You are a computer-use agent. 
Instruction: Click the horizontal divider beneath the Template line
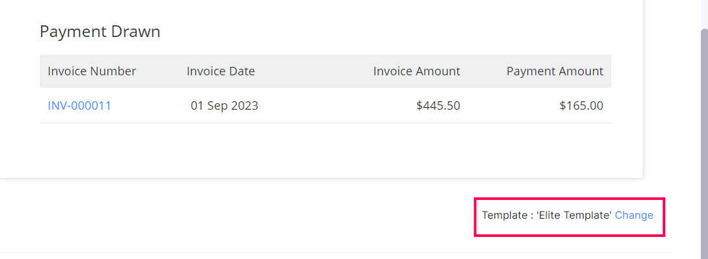336,252
